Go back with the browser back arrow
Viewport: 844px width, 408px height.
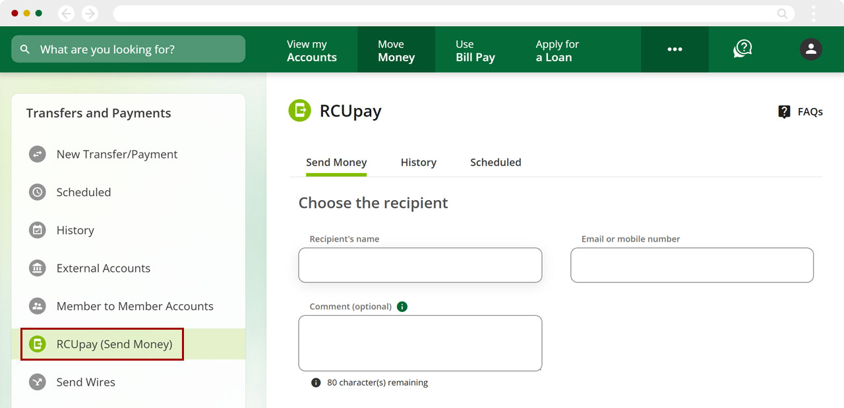[66, 13]
